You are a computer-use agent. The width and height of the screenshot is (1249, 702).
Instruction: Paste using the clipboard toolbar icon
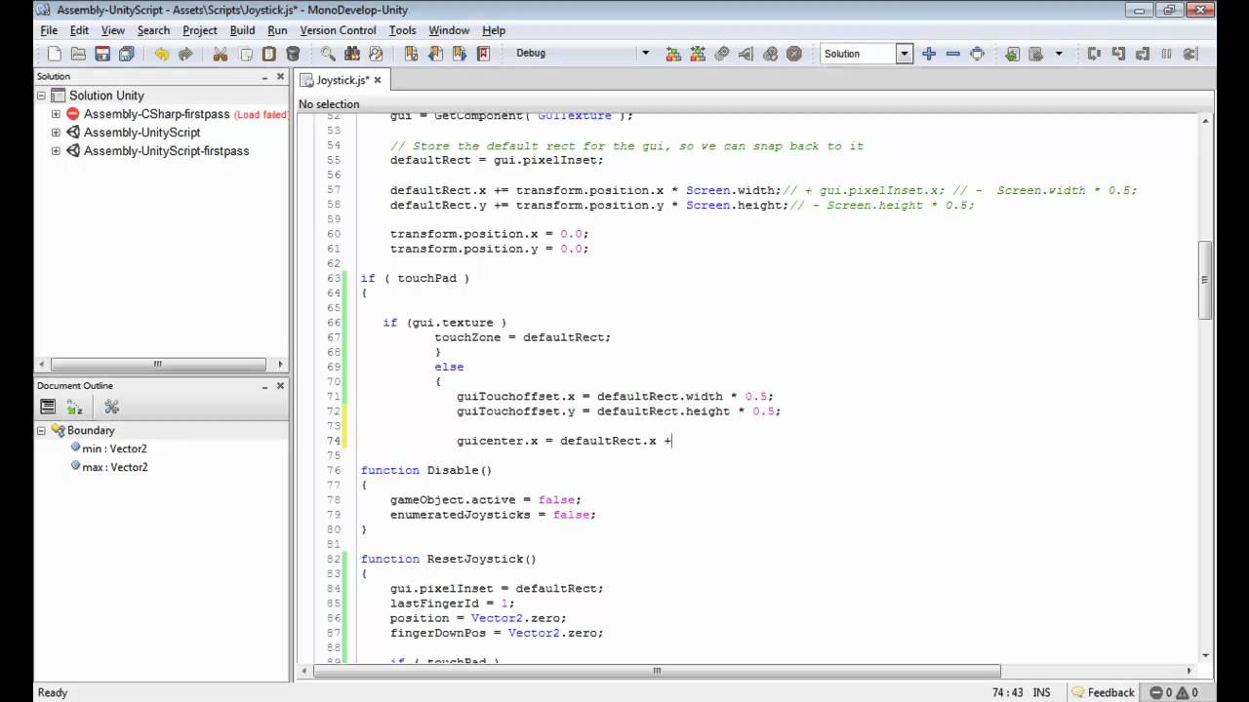pyautogui.click(x=268, y=54)
